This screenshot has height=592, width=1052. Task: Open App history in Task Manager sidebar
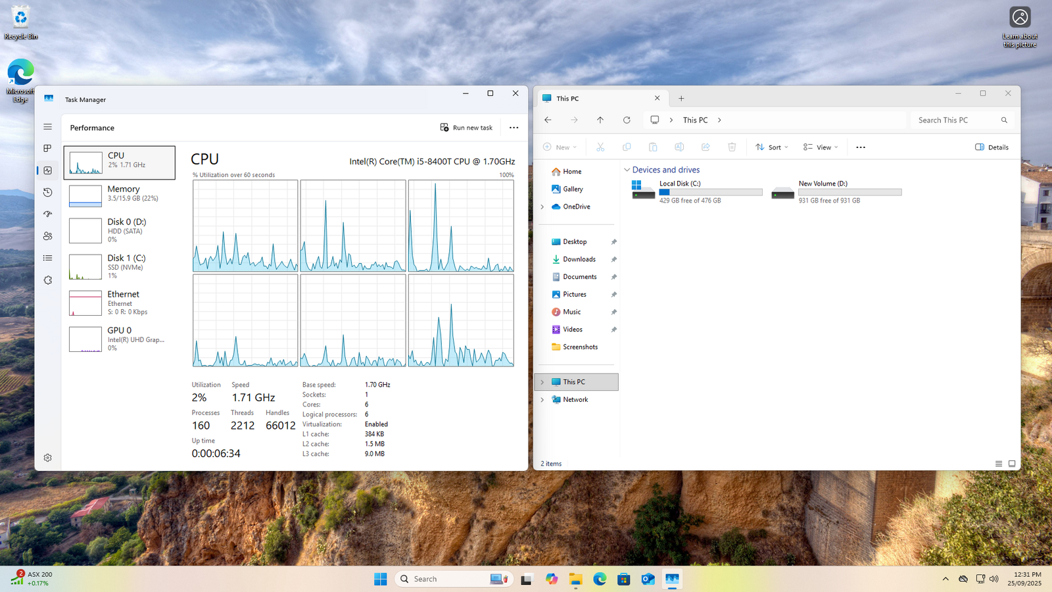47,192
